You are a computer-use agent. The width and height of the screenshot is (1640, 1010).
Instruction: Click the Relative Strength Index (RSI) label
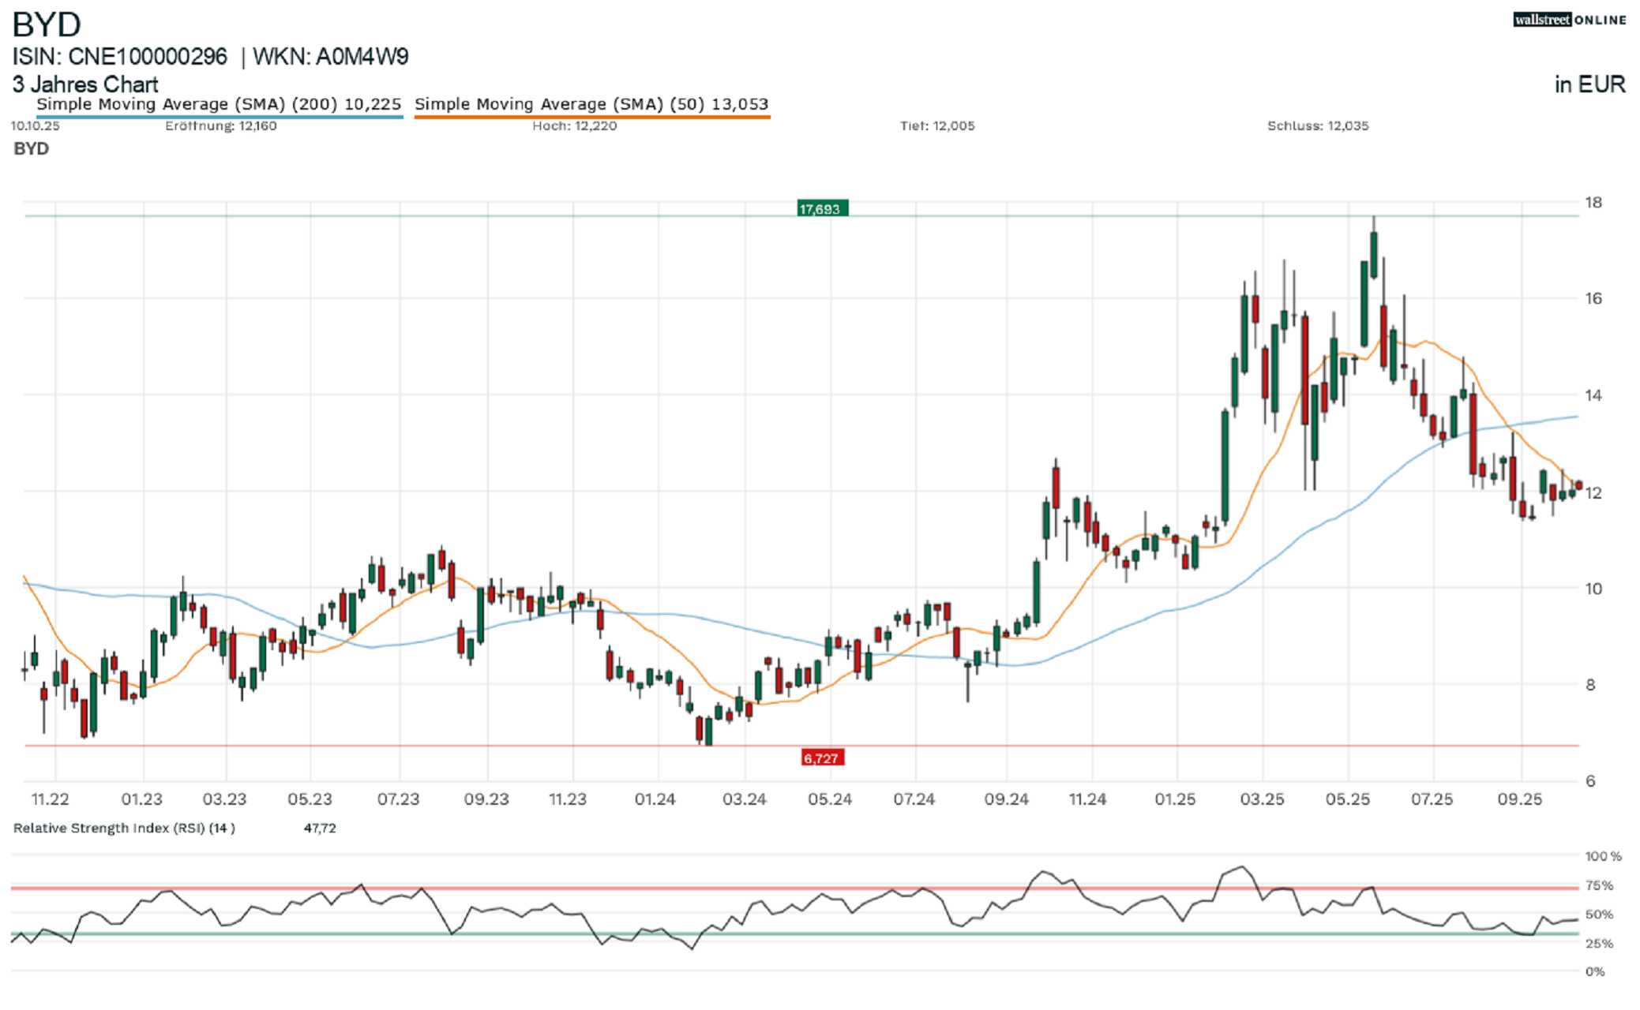pyautogui.click(x=124, y=828)
